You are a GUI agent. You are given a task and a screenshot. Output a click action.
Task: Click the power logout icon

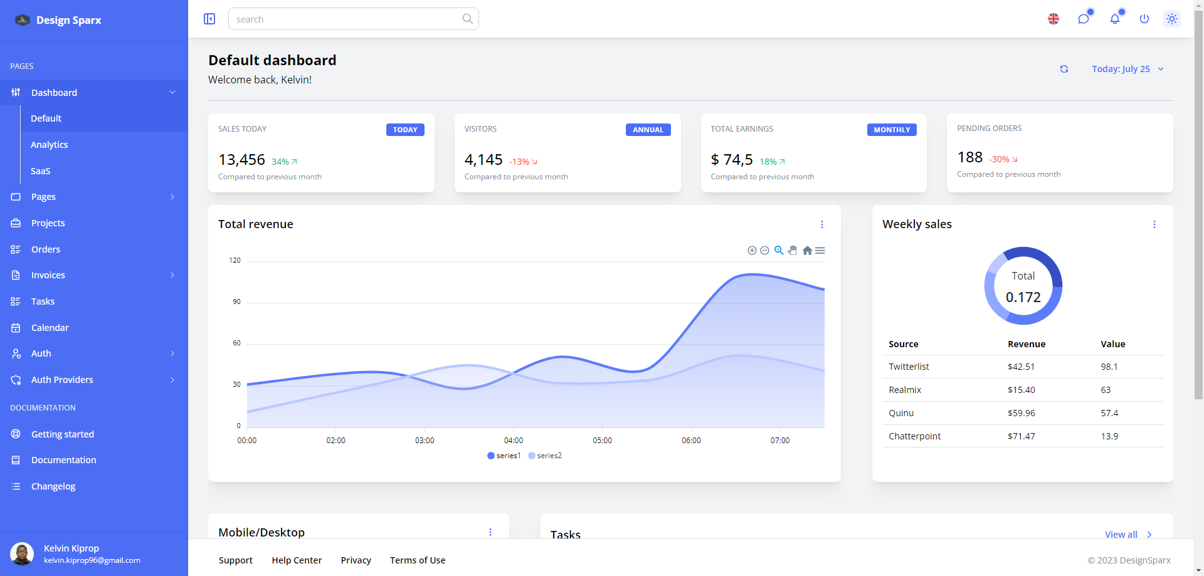1144,19
